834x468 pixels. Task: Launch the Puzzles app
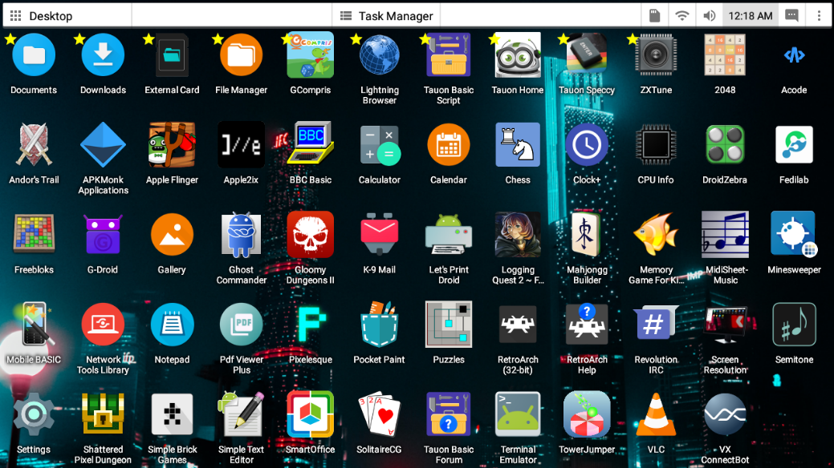(449, 324)
